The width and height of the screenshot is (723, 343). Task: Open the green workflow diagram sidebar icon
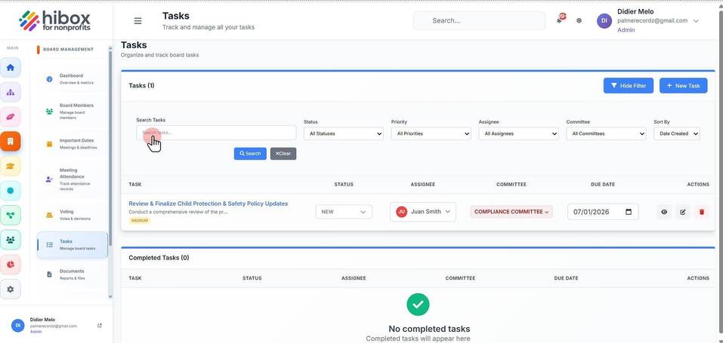pyautogui.click(x=10, y=215)
